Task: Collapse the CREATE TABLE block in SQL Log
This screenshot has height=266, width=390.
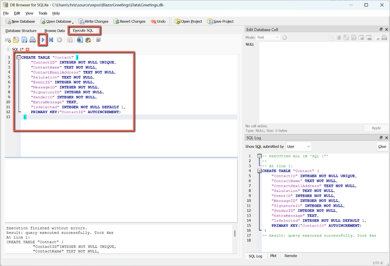Action: [259, 171]
